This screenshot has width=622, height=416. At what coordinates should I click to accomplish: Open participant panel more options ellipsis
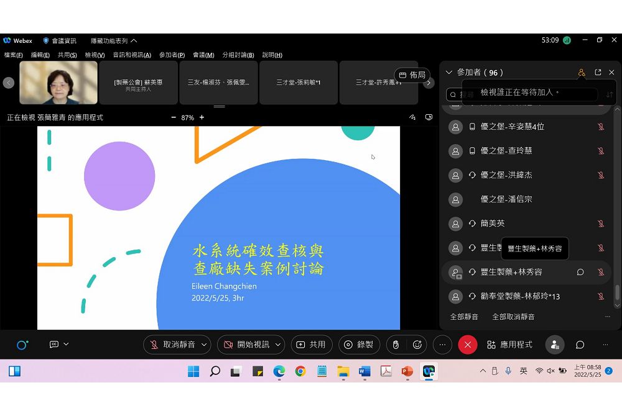point(607,317)
